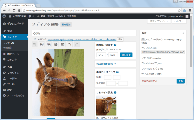Screen dimensions: 194x120
Task: Collapse the 保存 panel arrow
Action: click(x=183, y=33)
